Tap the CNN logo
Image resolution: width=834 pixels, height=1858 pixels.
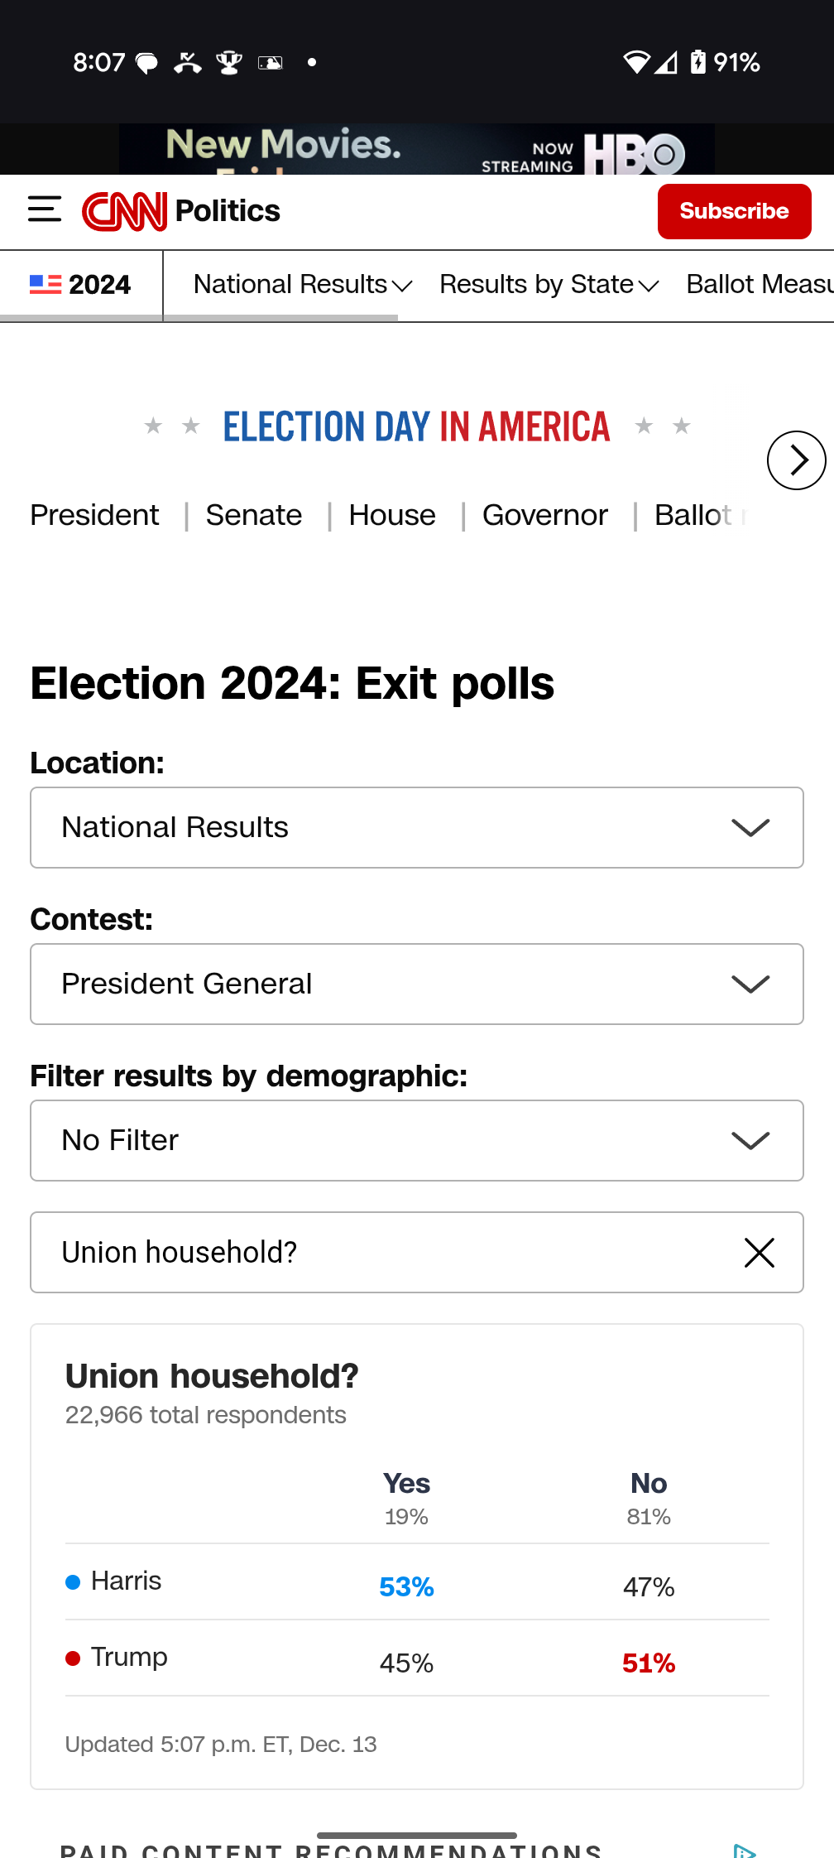click(125, 211)
